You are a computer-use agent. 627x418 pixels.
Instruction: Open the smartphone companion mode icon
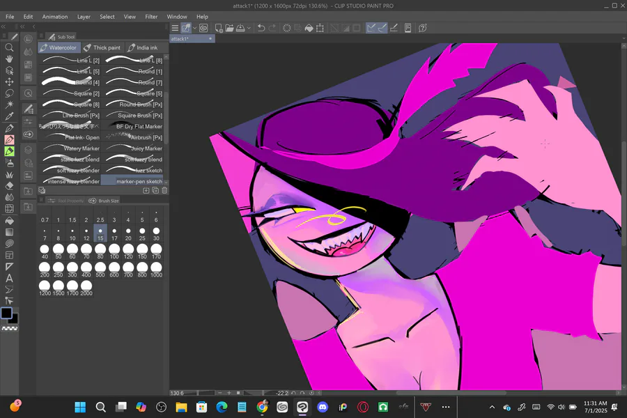pyautogui.click(x=408, y=28)
